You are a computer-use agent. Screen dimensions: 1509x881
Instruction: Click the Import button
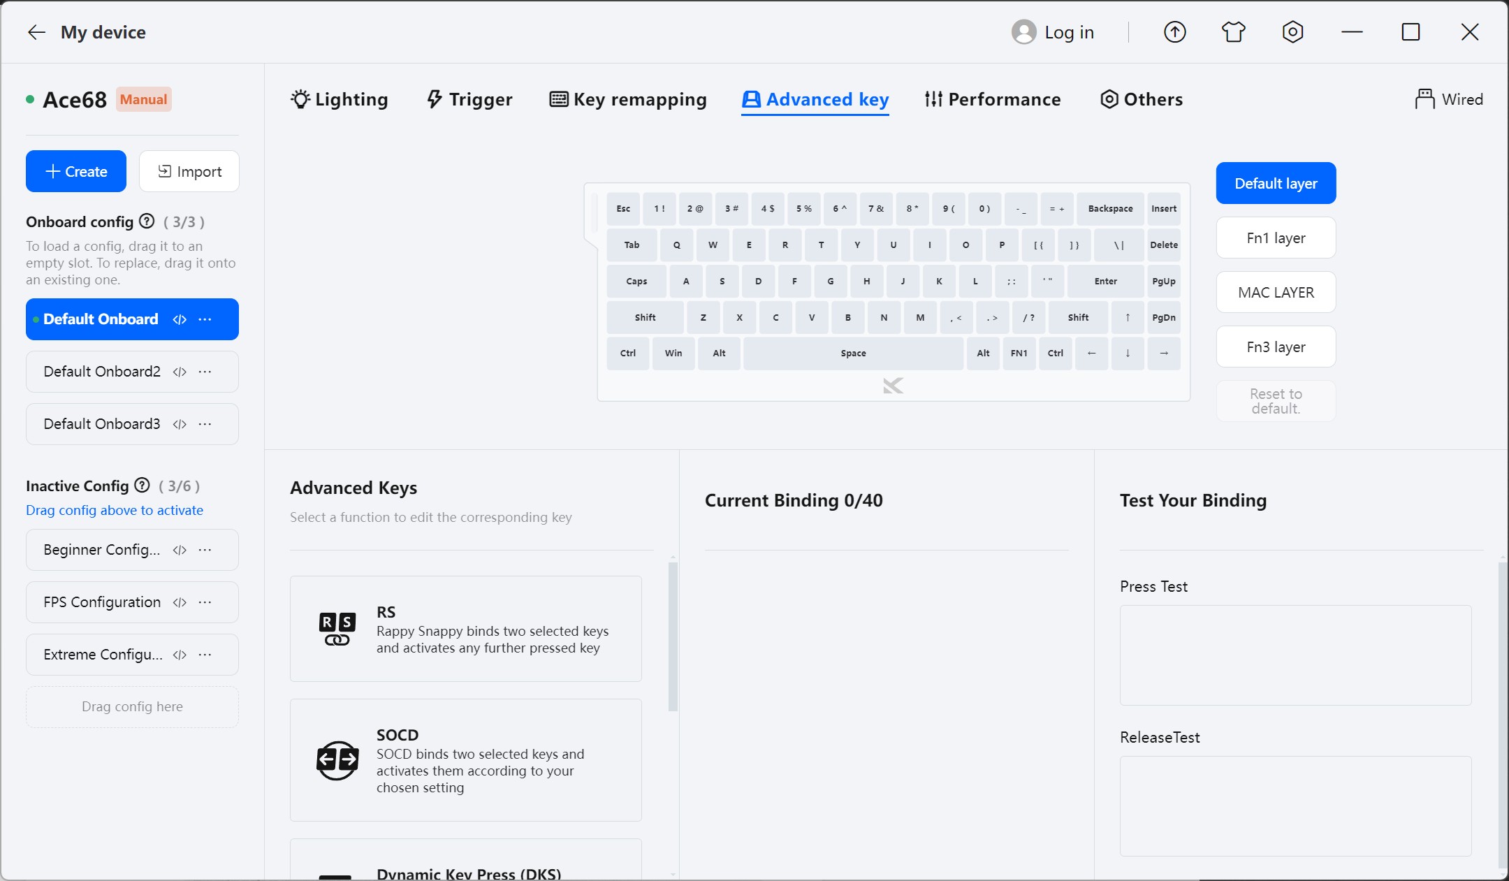click(189, 171)
